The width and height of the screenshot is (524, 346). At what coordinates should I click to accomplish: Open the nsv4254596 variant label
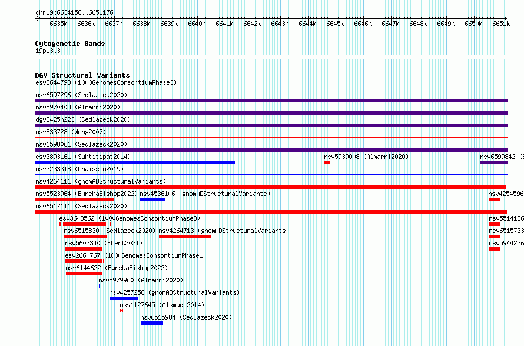506,194
